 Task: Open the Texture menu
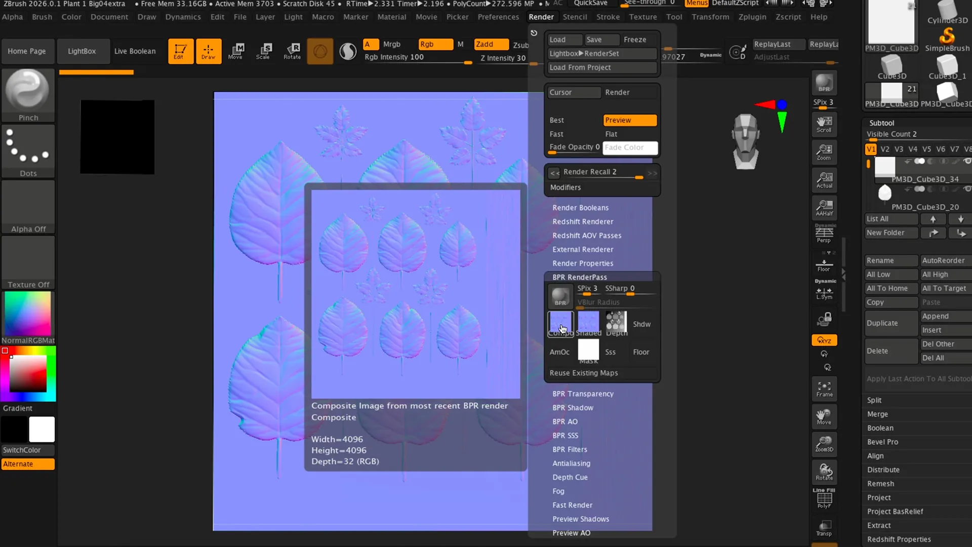[643, 17]
